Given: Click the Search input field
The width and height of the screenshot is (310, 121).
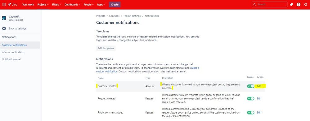Looking at the screenshot, I should (269, 4).
